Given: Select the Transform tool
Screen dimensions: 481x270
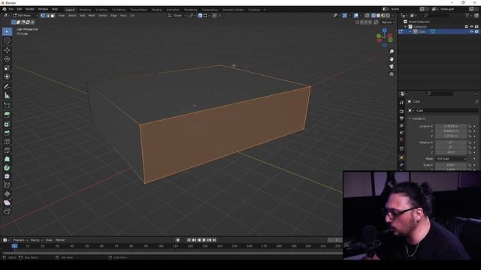Looking at the screenshot, I should 7,76.
